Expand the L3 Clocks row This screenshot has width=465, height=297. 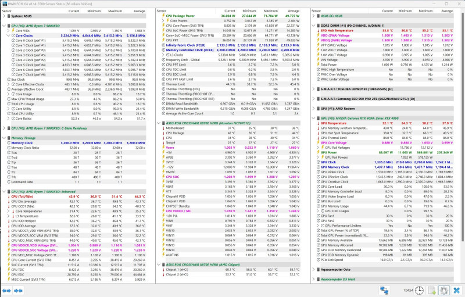(163, 55)
